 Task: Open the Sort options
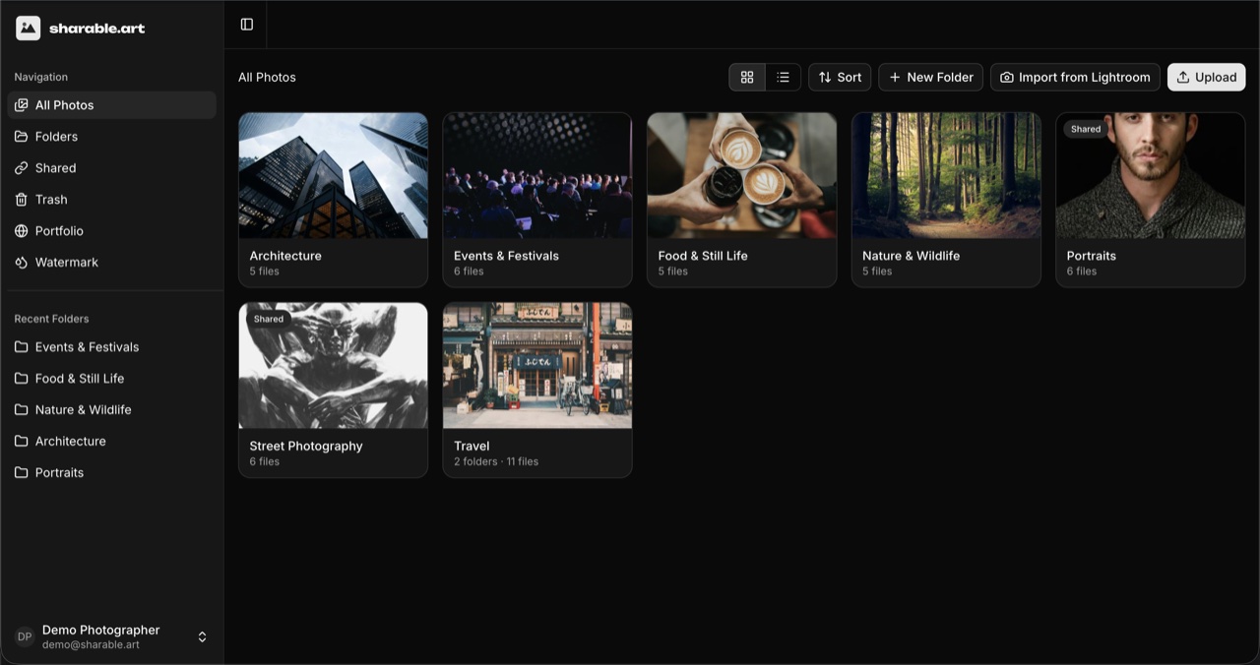coord(840,77)
